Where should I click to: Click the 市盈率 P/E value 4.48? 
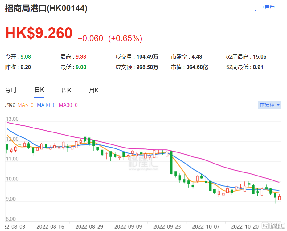(197, 57)
